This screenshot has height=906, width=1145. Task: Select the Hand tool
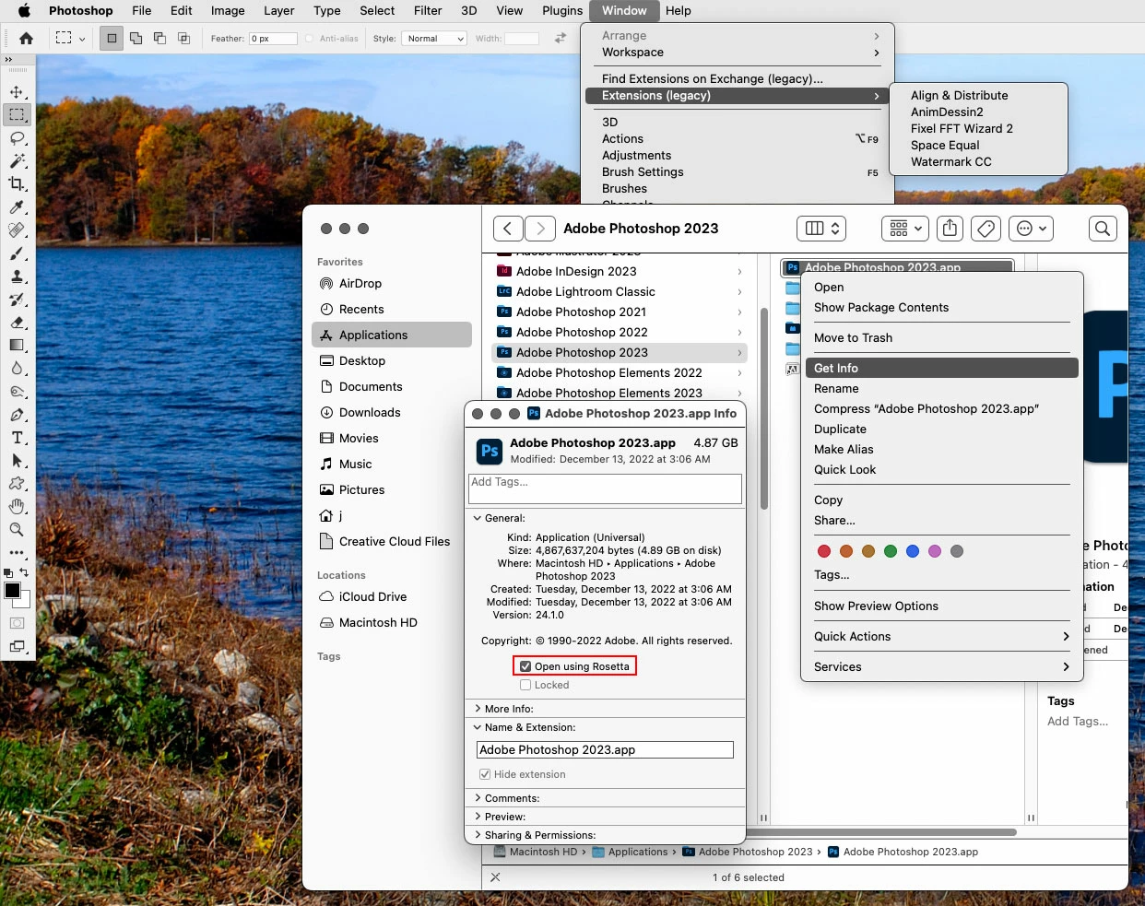coord(17,507)
